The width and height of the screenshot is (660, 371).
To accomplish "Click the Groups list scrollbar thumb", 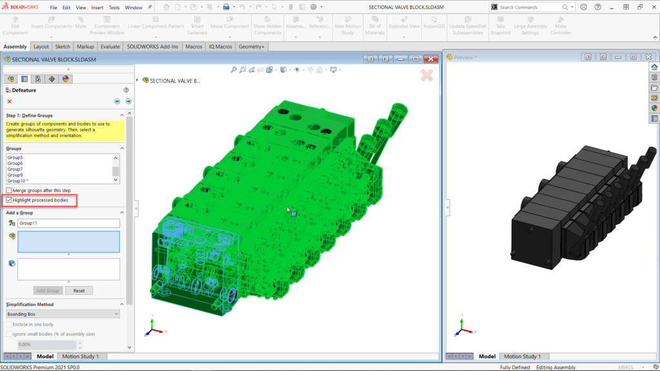I will (x=115, y=171).
